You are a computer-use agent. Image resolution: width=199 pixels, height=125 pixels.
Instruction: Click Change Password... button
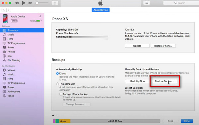pyautogui.click(x=77, y=104)
